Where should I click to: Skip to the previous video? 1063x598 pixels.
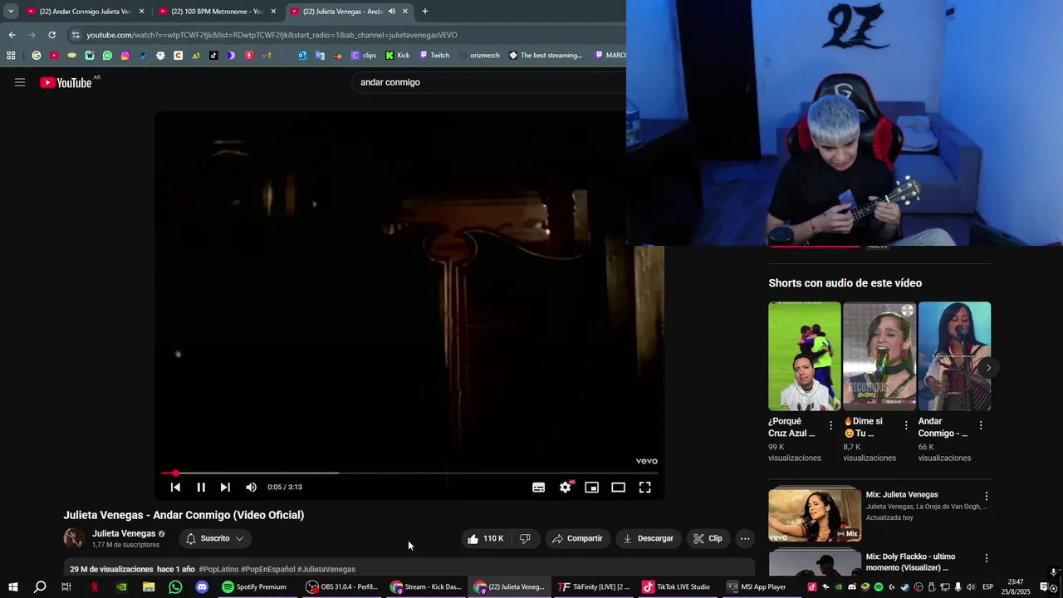pyautogui.click(x=175, y=488)
